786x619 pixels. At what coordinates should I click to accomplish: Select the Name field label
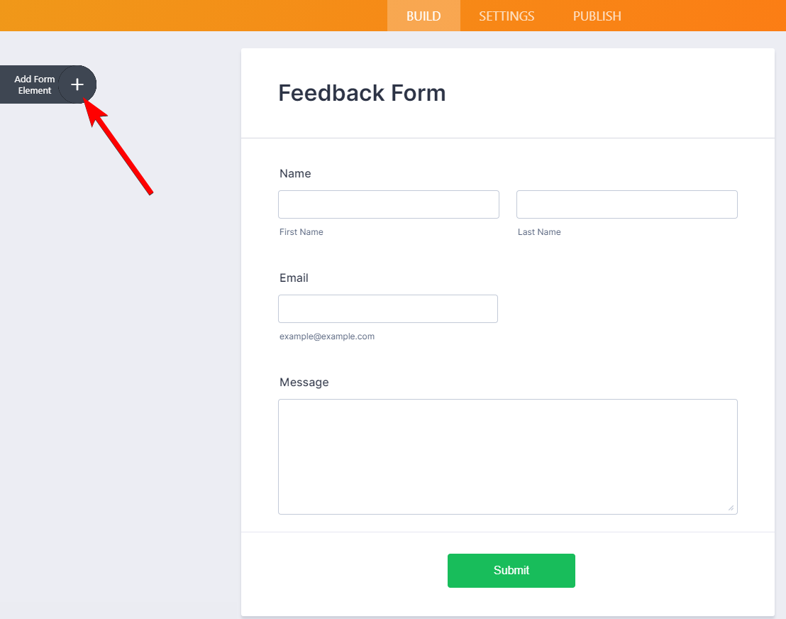click(295, 174)
